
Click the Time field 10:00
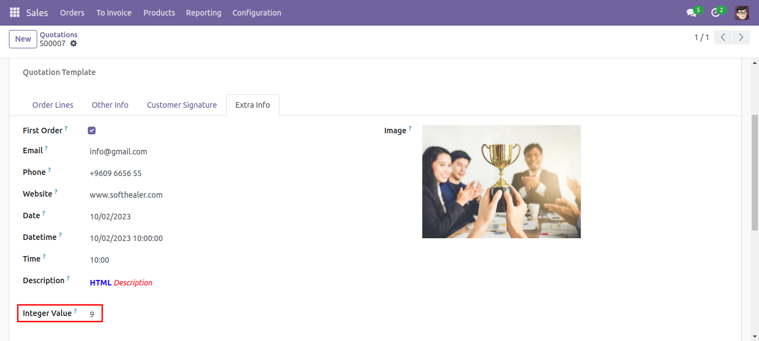99,260
